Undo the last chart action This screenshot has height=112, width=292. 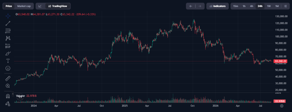[191, 6]
